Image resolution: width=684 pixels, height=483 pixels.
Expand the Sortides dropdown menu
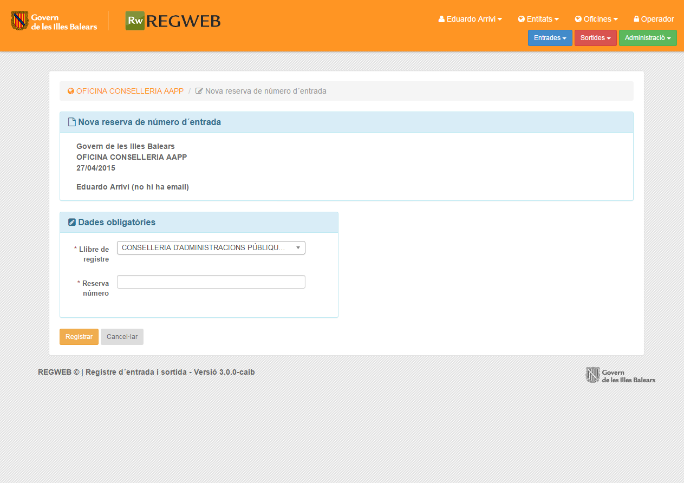coord(595,38)
